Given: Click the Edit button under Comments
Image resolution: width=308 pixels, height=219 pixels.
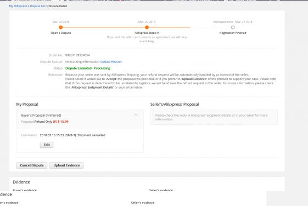Looking at the screenshot, I should point(47,145).
